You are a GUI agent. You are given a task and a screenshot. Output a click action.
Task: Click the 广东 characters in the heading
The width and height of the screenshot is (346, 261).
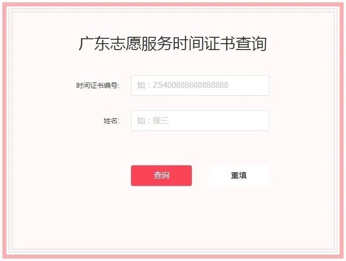pos(94,44)
